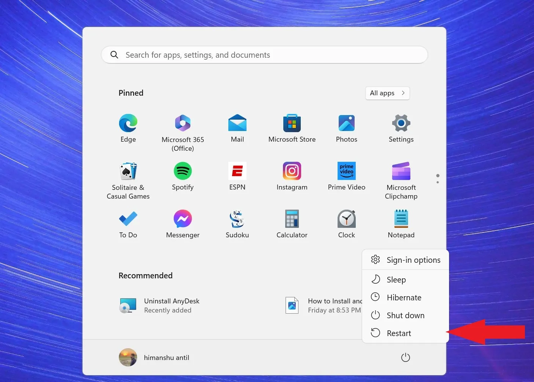Launch Microsoft Clipchamp

pyautogui.click(x=401, y=175)
